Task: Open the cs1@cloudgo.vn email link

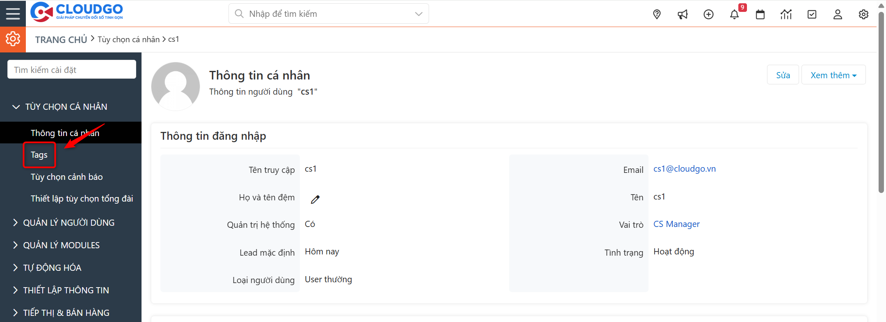Action: 684,169
